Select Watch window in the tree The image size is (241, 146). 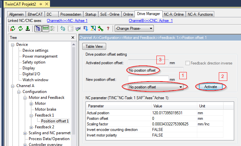35,80
